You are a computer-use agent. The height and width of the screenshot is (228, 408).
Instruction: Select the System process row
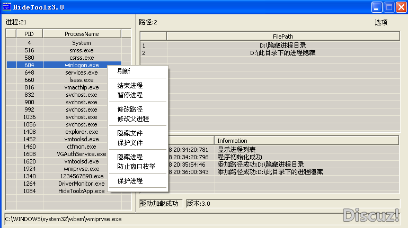pos(69,43)
